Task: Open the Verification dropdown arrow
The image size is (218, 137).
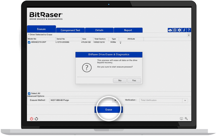Action: [x=185, y=101]
